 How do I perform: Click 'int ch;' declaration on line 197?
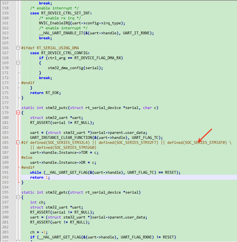(x=38, y=202)
